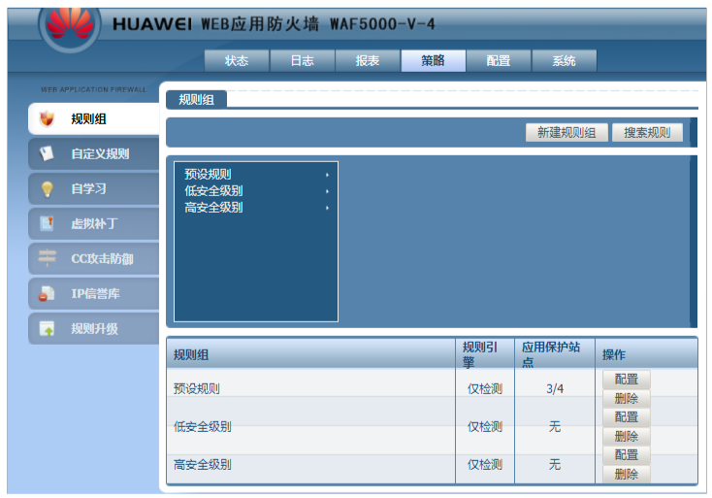The height and width of the screenshot is (498, 712).
Task: Click 低安全级别 cell in the table
Action: coord(203,426)
